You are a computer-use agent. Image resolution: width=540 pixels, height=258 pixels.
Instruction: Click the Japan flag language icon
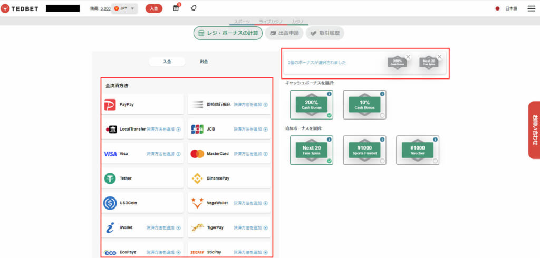tap(497, 8)
